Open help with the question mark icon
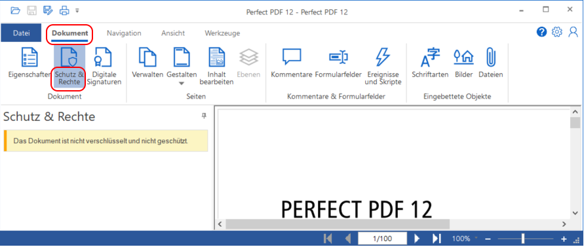This screenshot has width=584, height=247. [541, 32]
